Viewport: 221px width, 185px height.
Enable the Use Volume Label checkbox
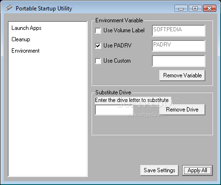pos(98,30)
